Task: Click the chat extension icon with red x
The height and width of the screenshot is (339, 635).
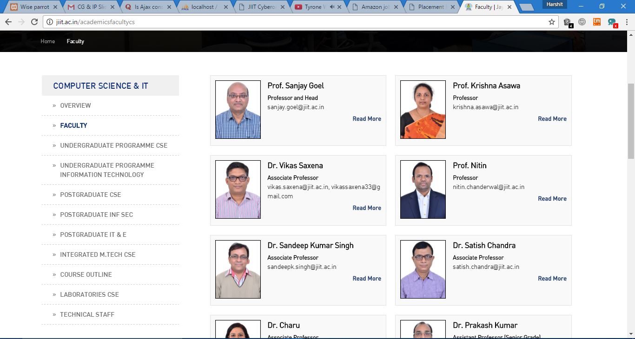Action: (x=612, y=22)
